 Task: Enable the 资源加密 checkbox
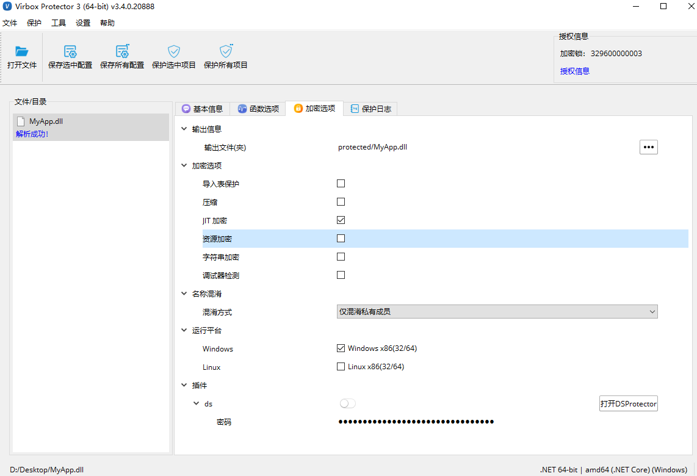[341, 238]
